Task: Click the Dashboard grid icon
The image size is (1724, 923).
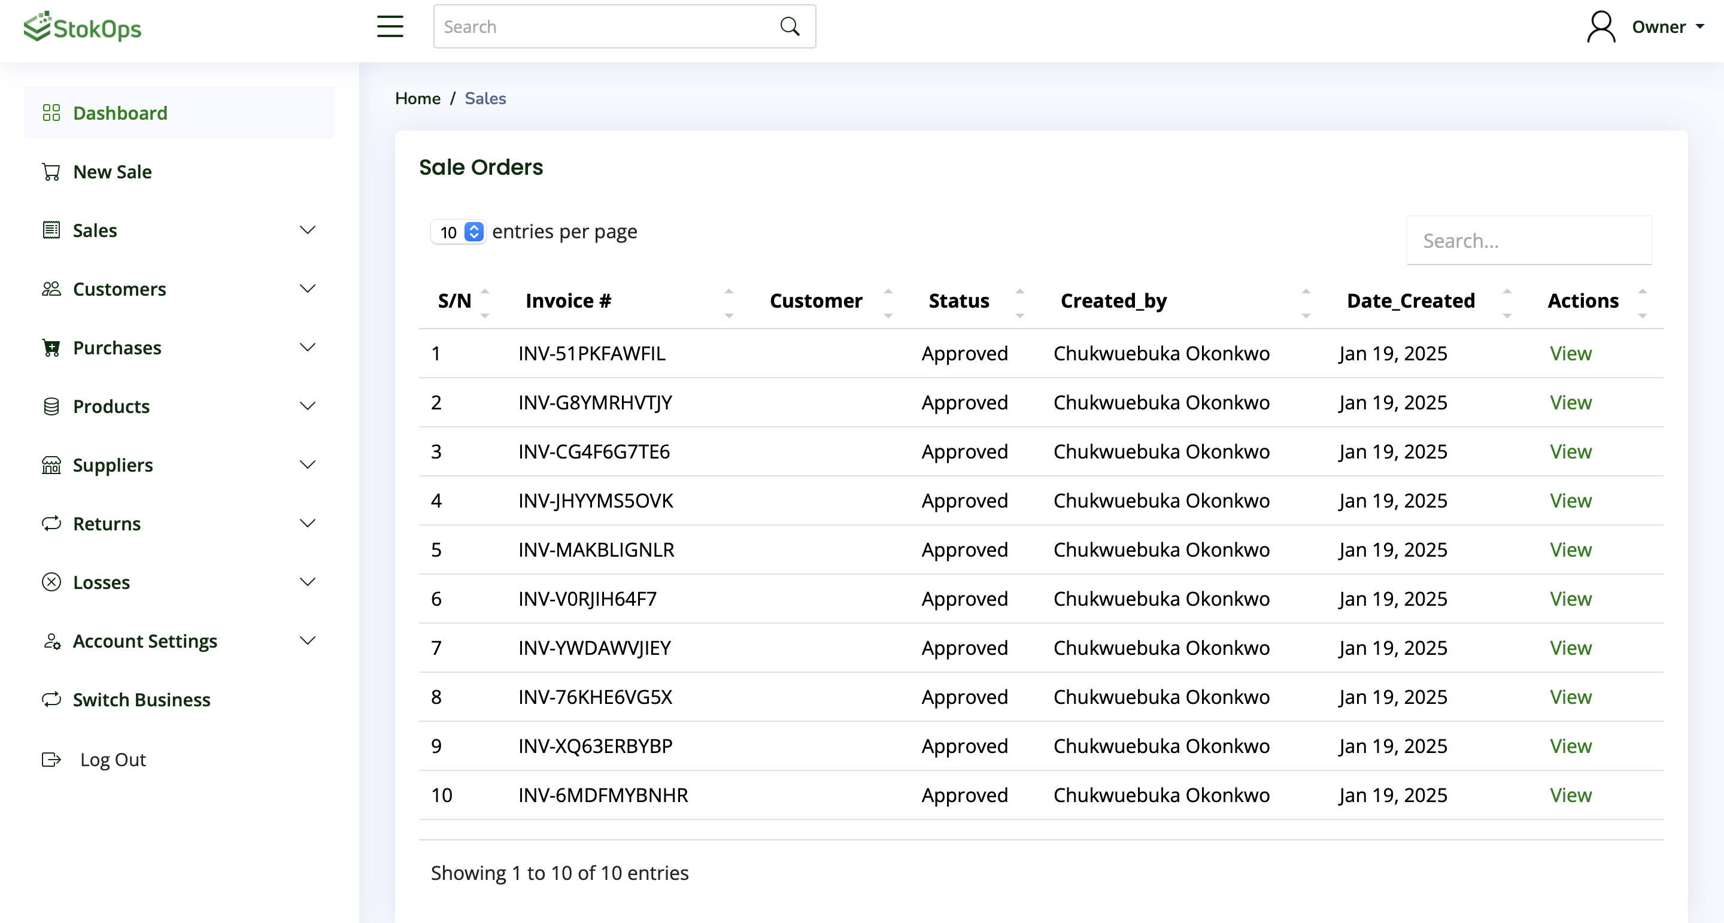Action: pos(51,113)
